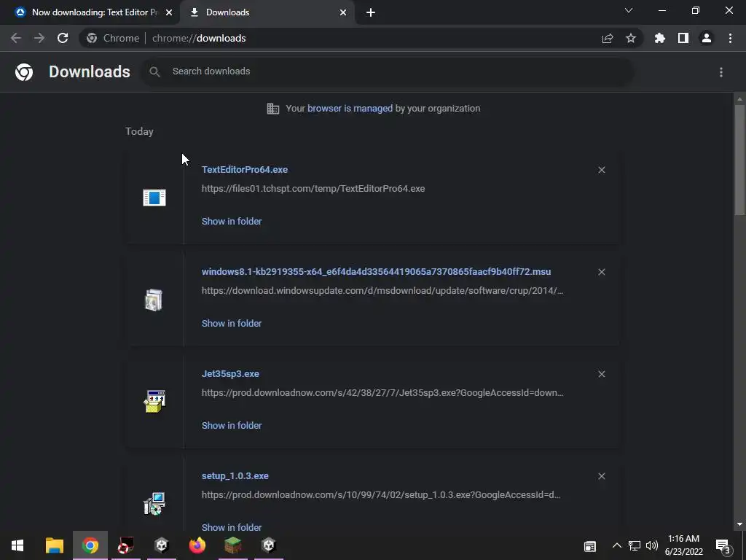Remove TextEditorPro64.exe from the list
The image size is (746, 560).
coord(602,170)
